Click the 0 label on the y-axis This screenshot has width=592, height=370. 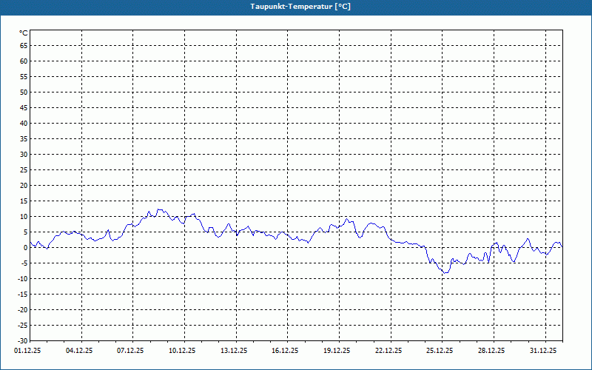click(x=24, y=247)
